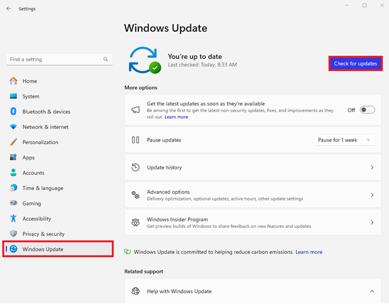Click Pause for 1 week button
This screenshot has width=389, height=304.
[338, 140]
